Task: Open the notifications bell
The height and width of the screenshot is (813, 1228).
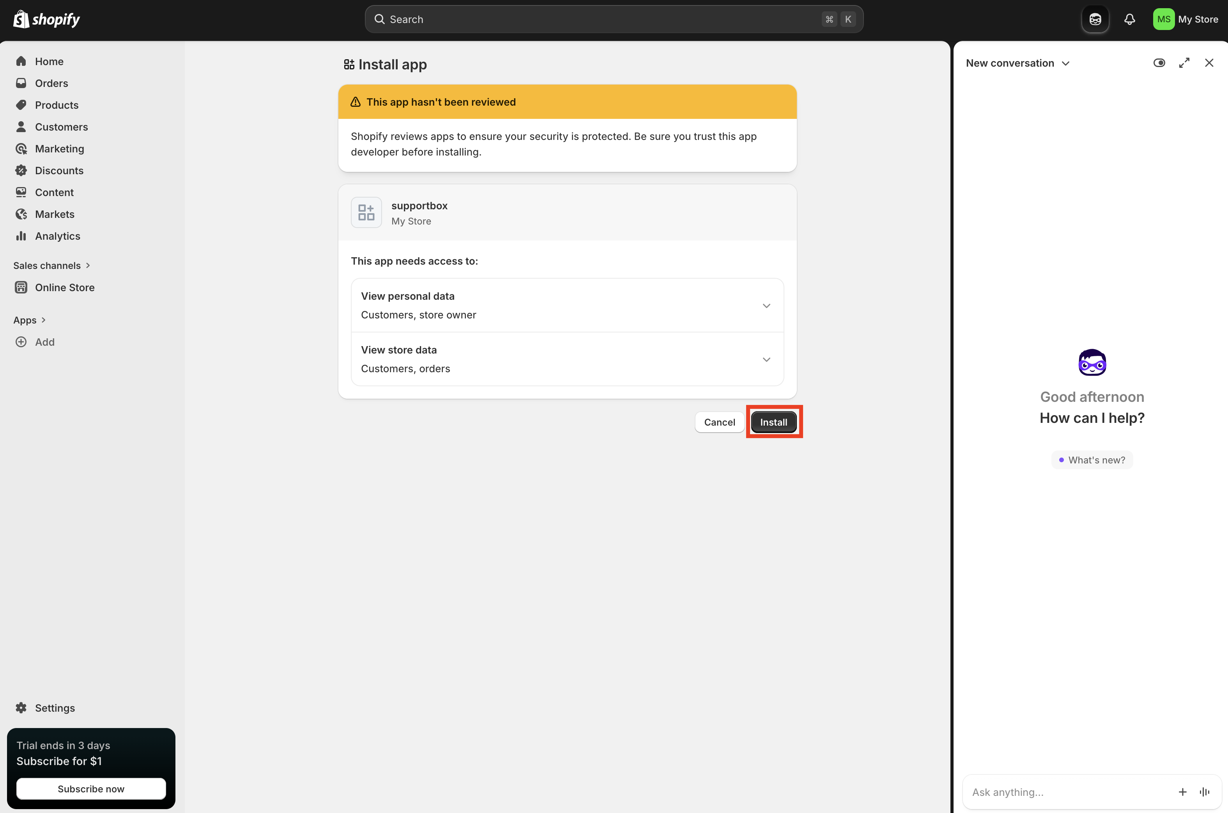Action: [x=1130, y=19]
